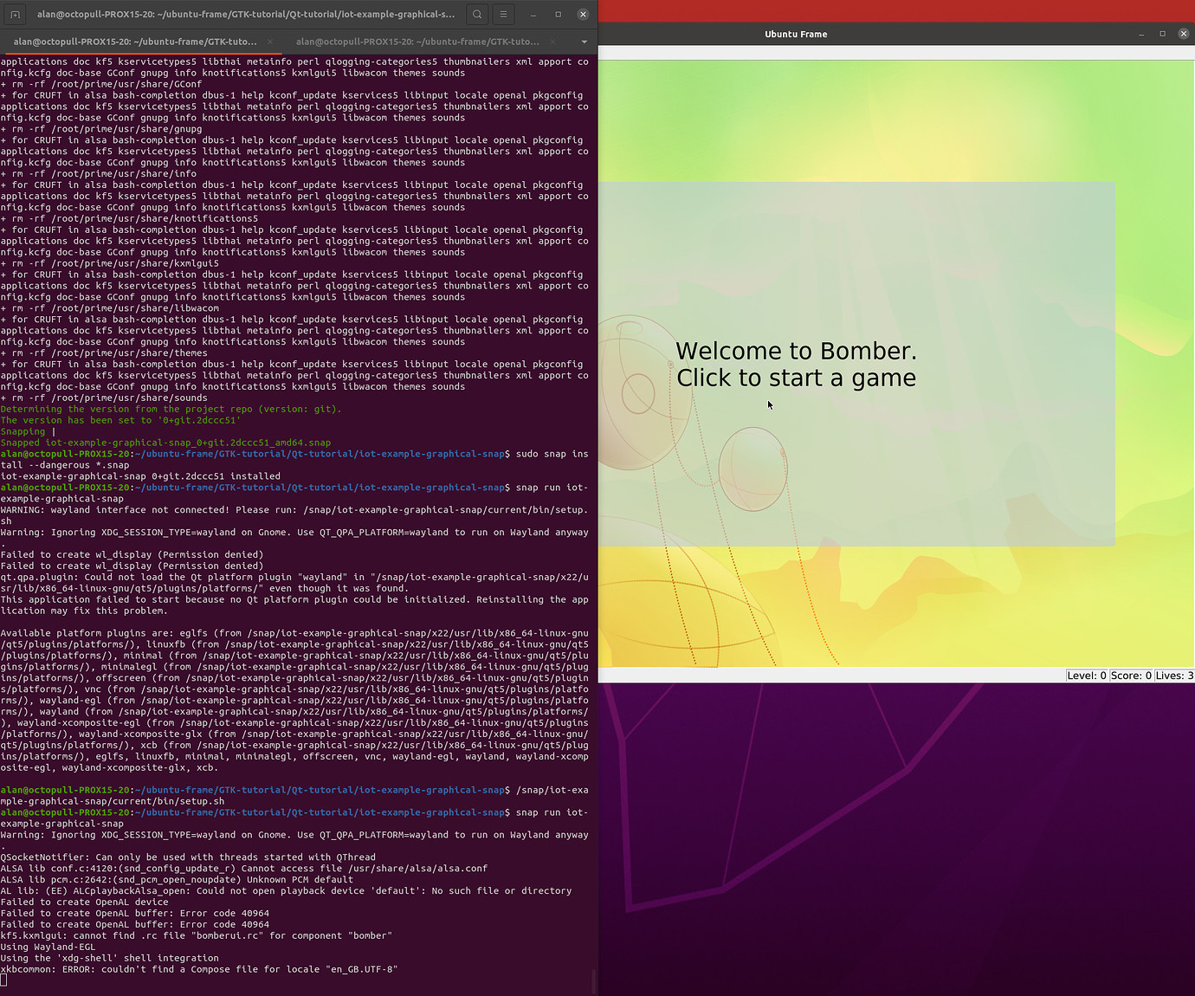This screenshot has height=996, width=1195.
Task: Click the 'sudo snap install' command line
Action: [x=546, y=453]
